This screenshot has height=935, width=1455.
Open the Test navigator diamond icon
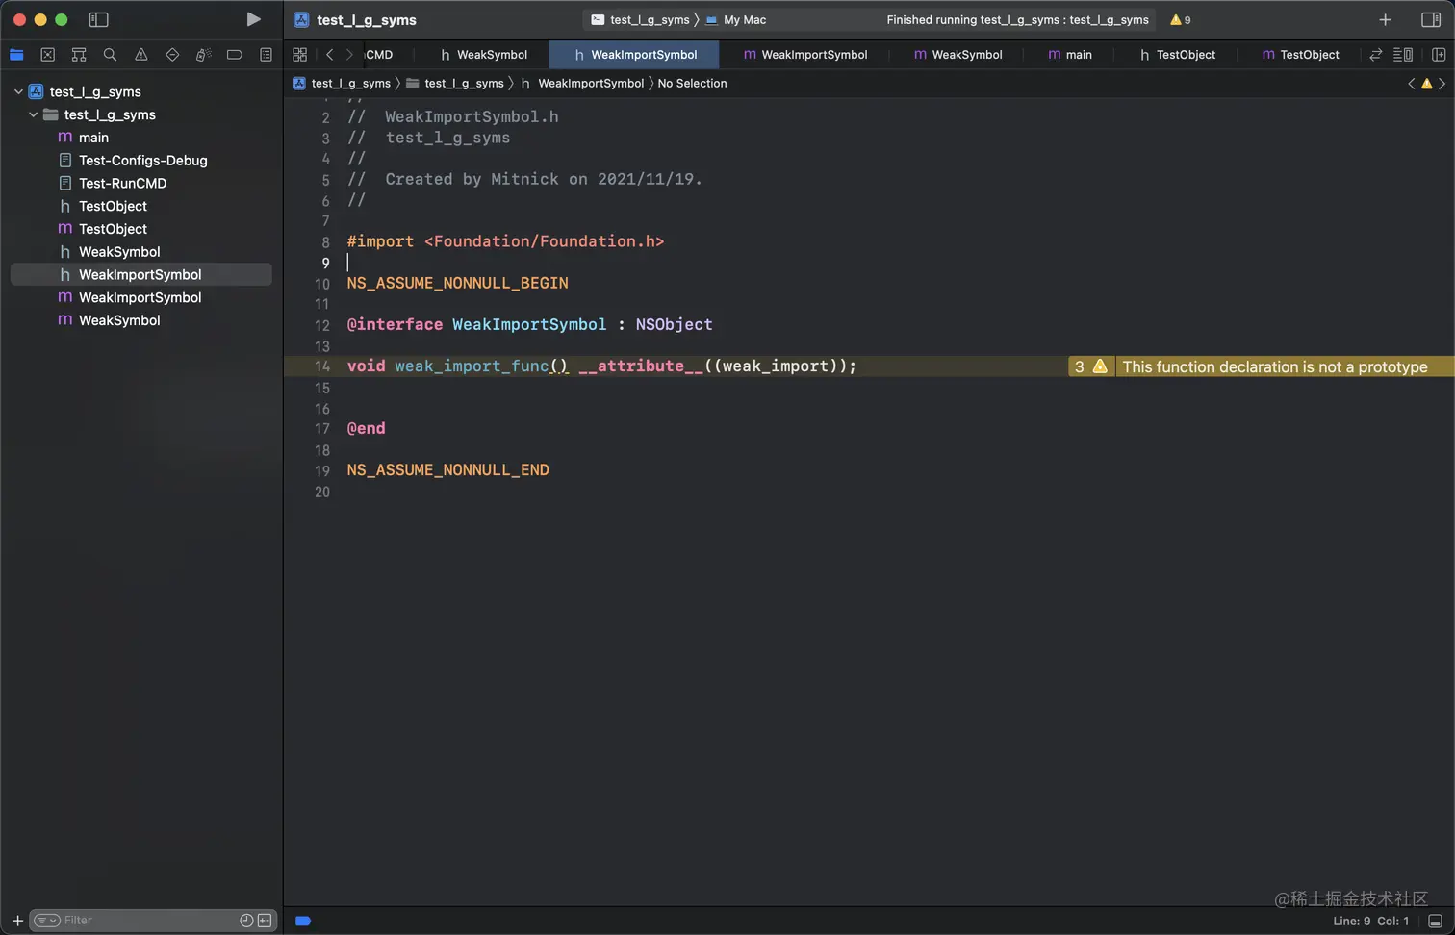pyautogui.click(x=172, y=55)
